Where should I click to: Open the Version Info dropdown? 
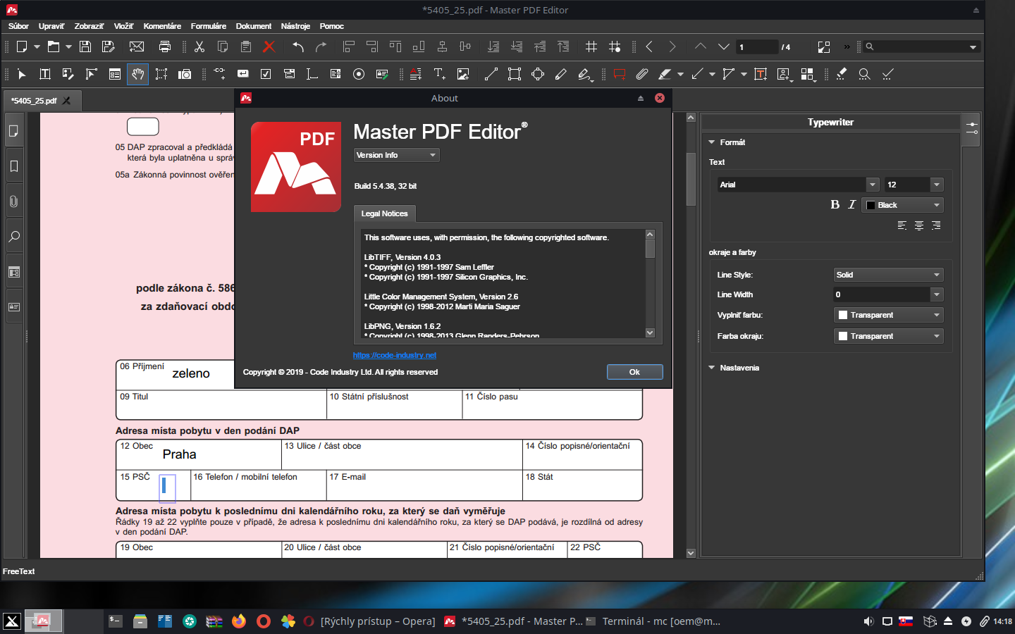tap(397, 155)
